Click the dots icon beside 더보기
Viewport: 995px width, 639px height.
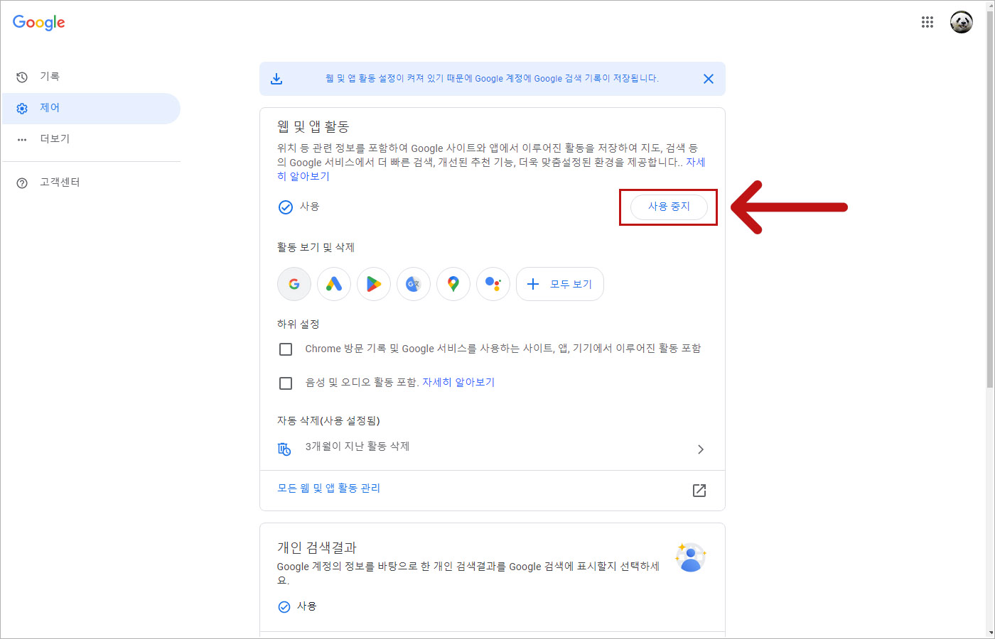(x=22, y=140)
